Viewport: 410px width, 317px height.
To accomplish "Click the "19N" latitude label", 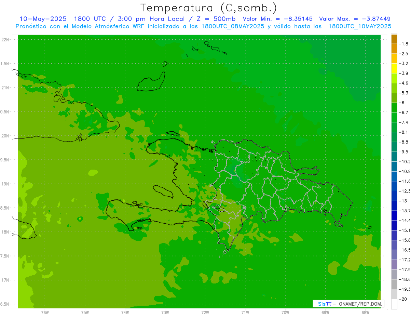I will 5,184.
